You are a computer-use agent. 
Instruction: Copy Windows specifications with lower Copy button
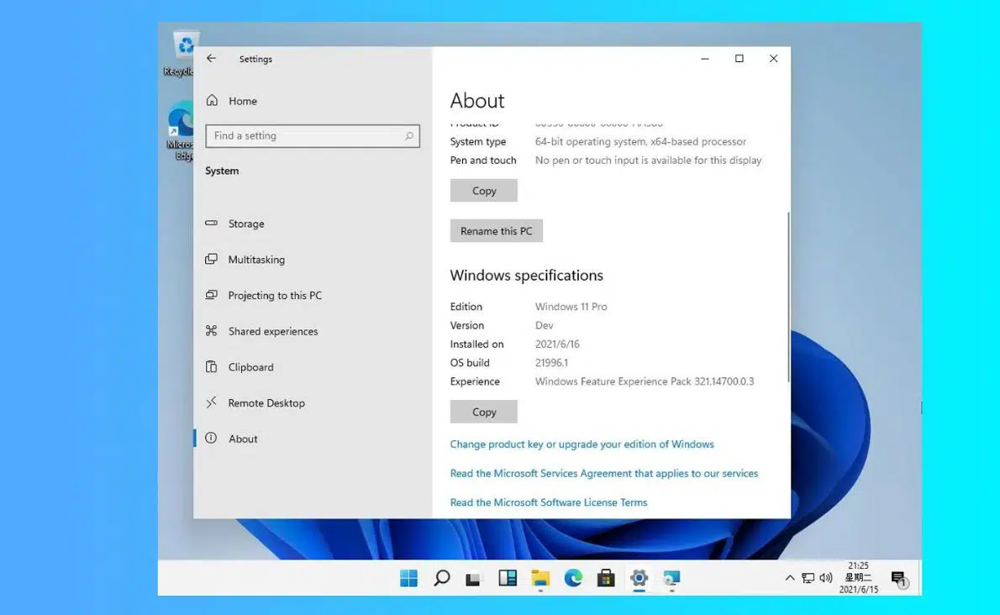click(483, 412)
